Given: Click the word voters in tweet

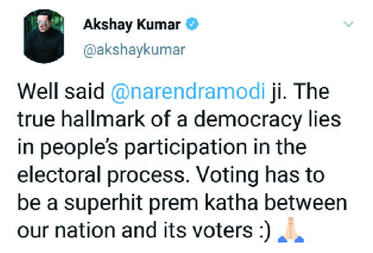Looking at the screenshot, I should 223,231.
